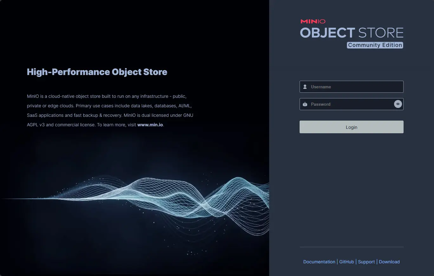The height and width of the screenshot is (276, 434).
Task: Click the Username input field
Action: click(351, 87)
